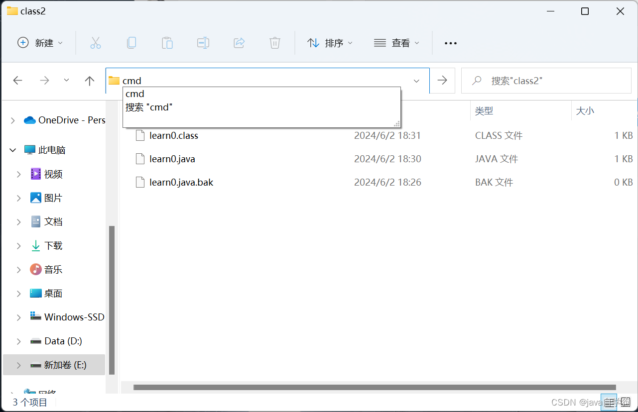
Task: Click the horizontal scrollbar in file list
Action: coord(375,387)
